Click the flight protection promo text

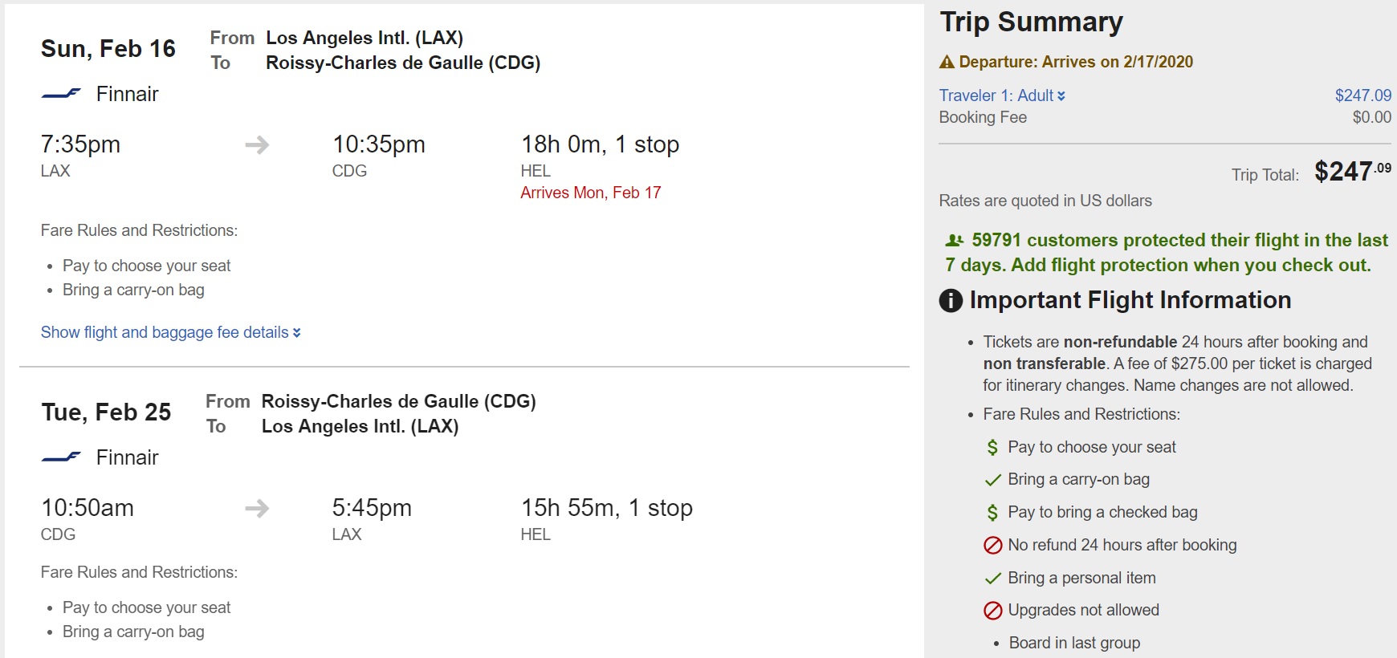coord(1166,253)
